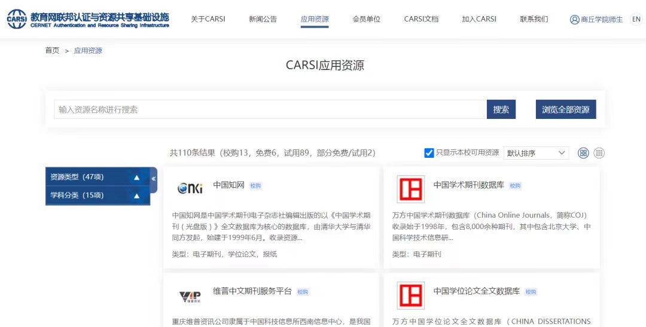Toggle the 资源类型 triangle arrow
Screen dimensions: 646x327
tap(137, 178)
